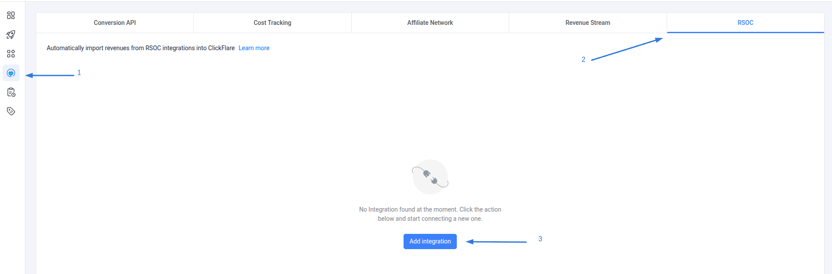This screenshot has width=832, height=274.
Task: Follow the Learn more link
Action: pos(254,48)
